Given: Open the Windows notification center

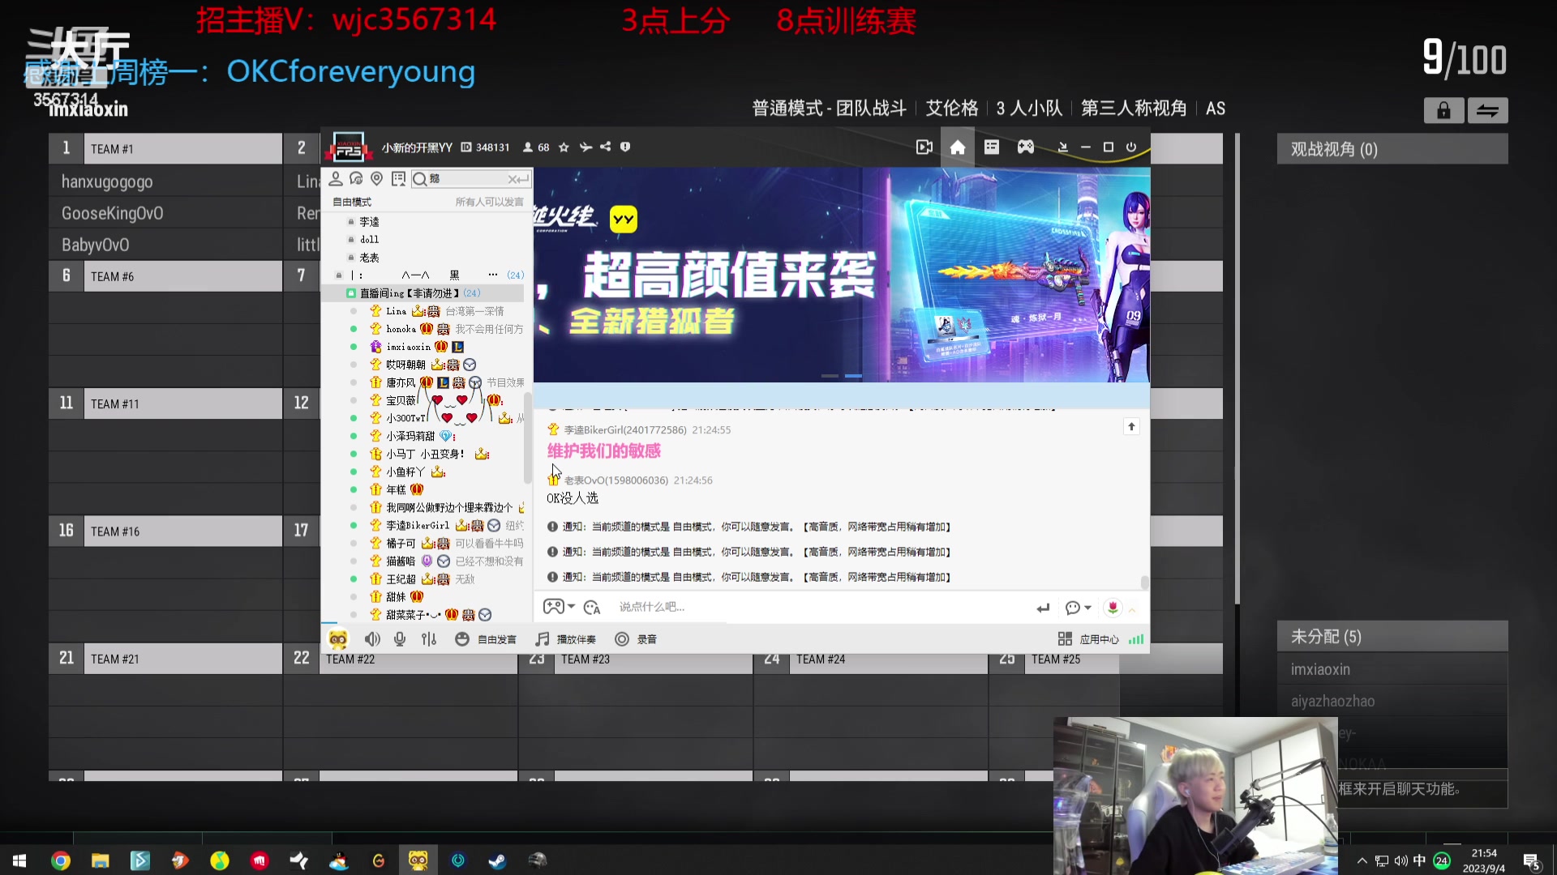Looking at the screenshot, I should 1531,861.
